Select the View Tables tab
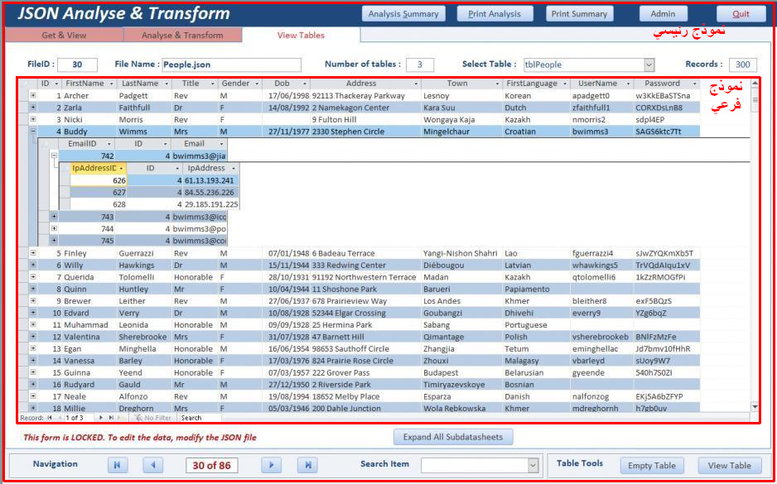Screen dimensions: 777x484 click(x=301, y=35)
